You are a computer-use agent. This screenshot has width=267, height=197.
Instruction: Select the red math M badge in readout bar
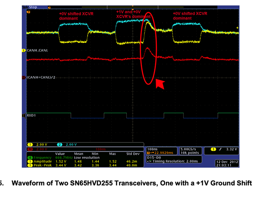click(30, 149)
